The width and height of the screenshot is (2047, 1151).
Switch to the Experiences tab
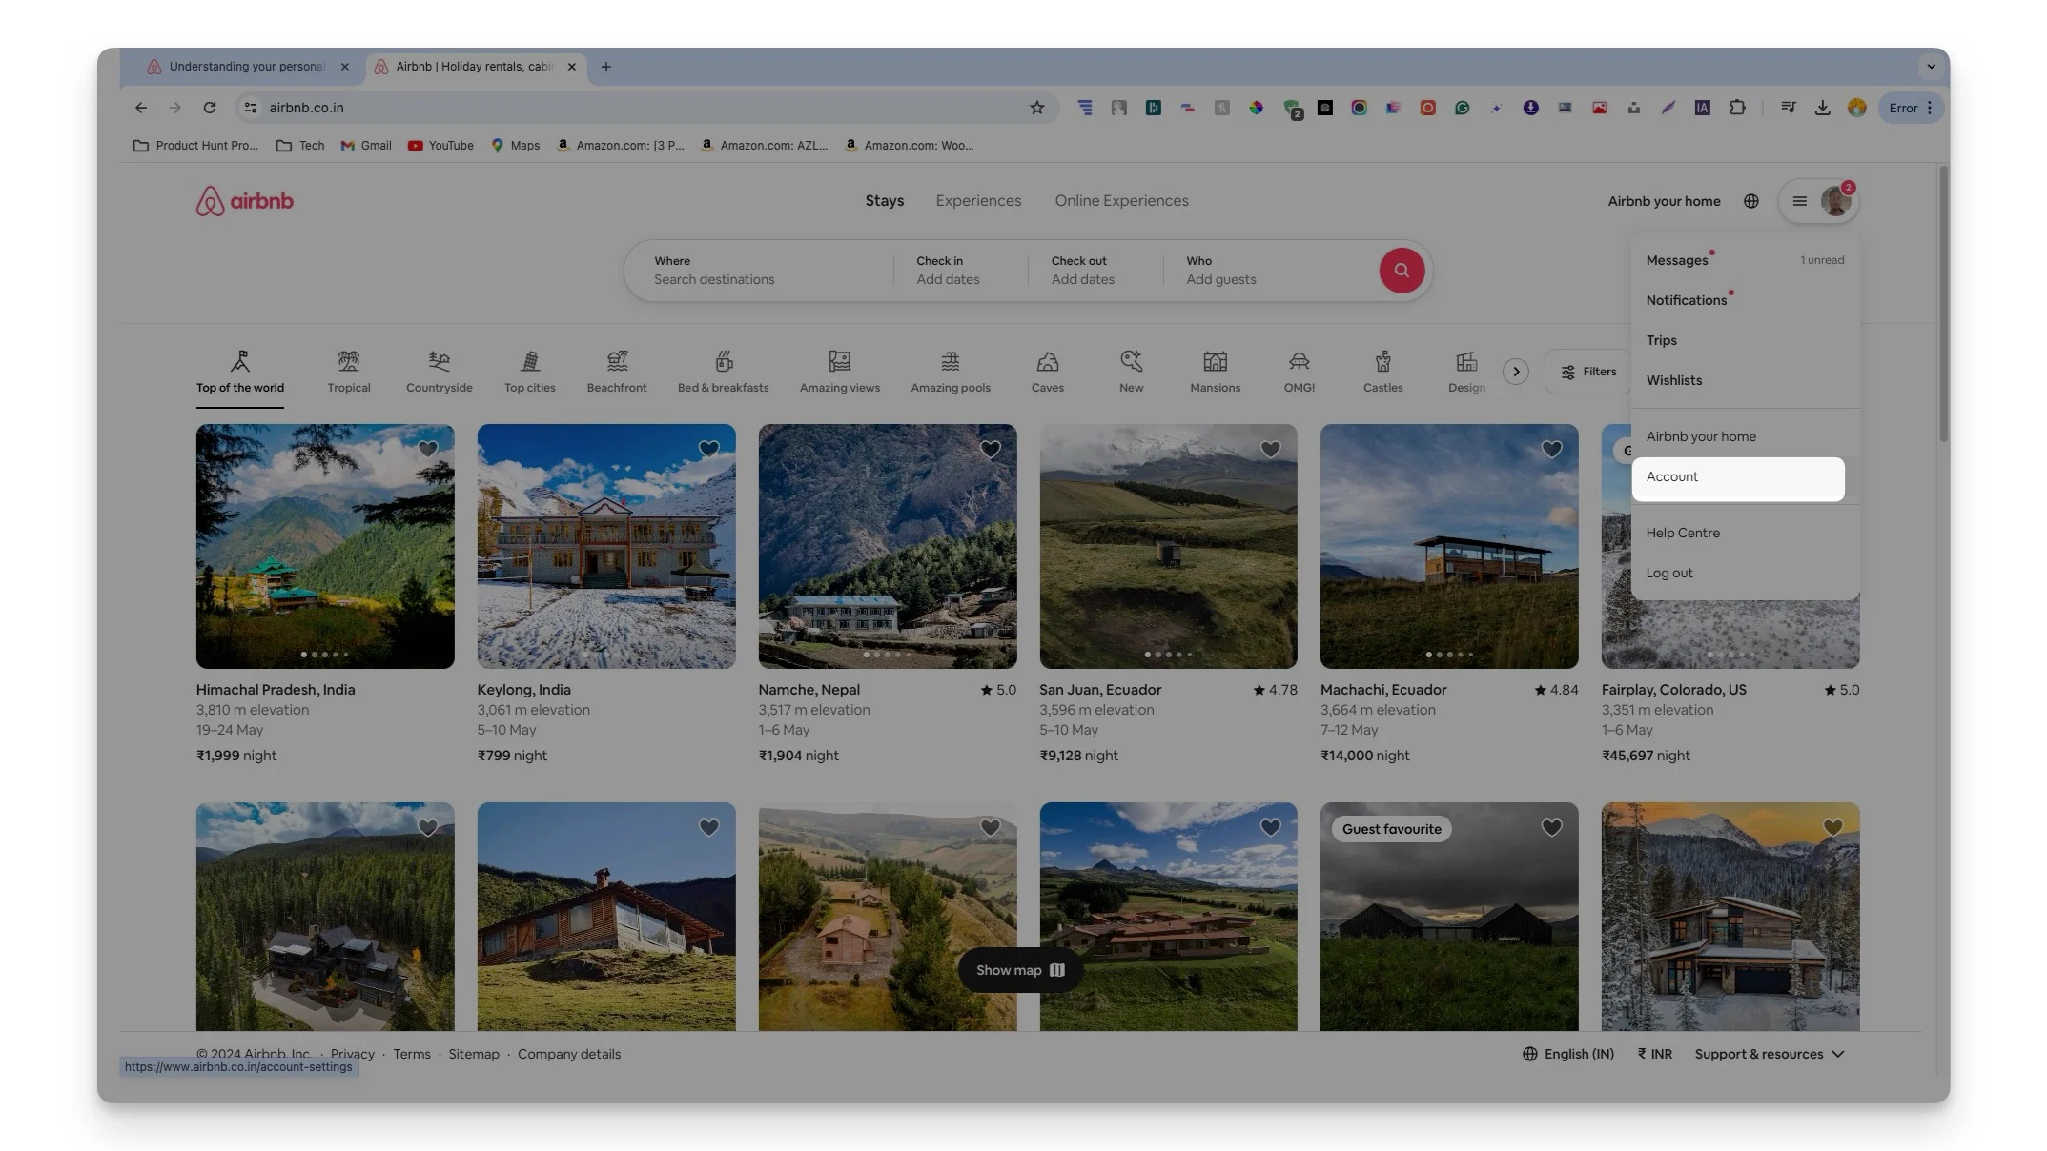point(978,201)
